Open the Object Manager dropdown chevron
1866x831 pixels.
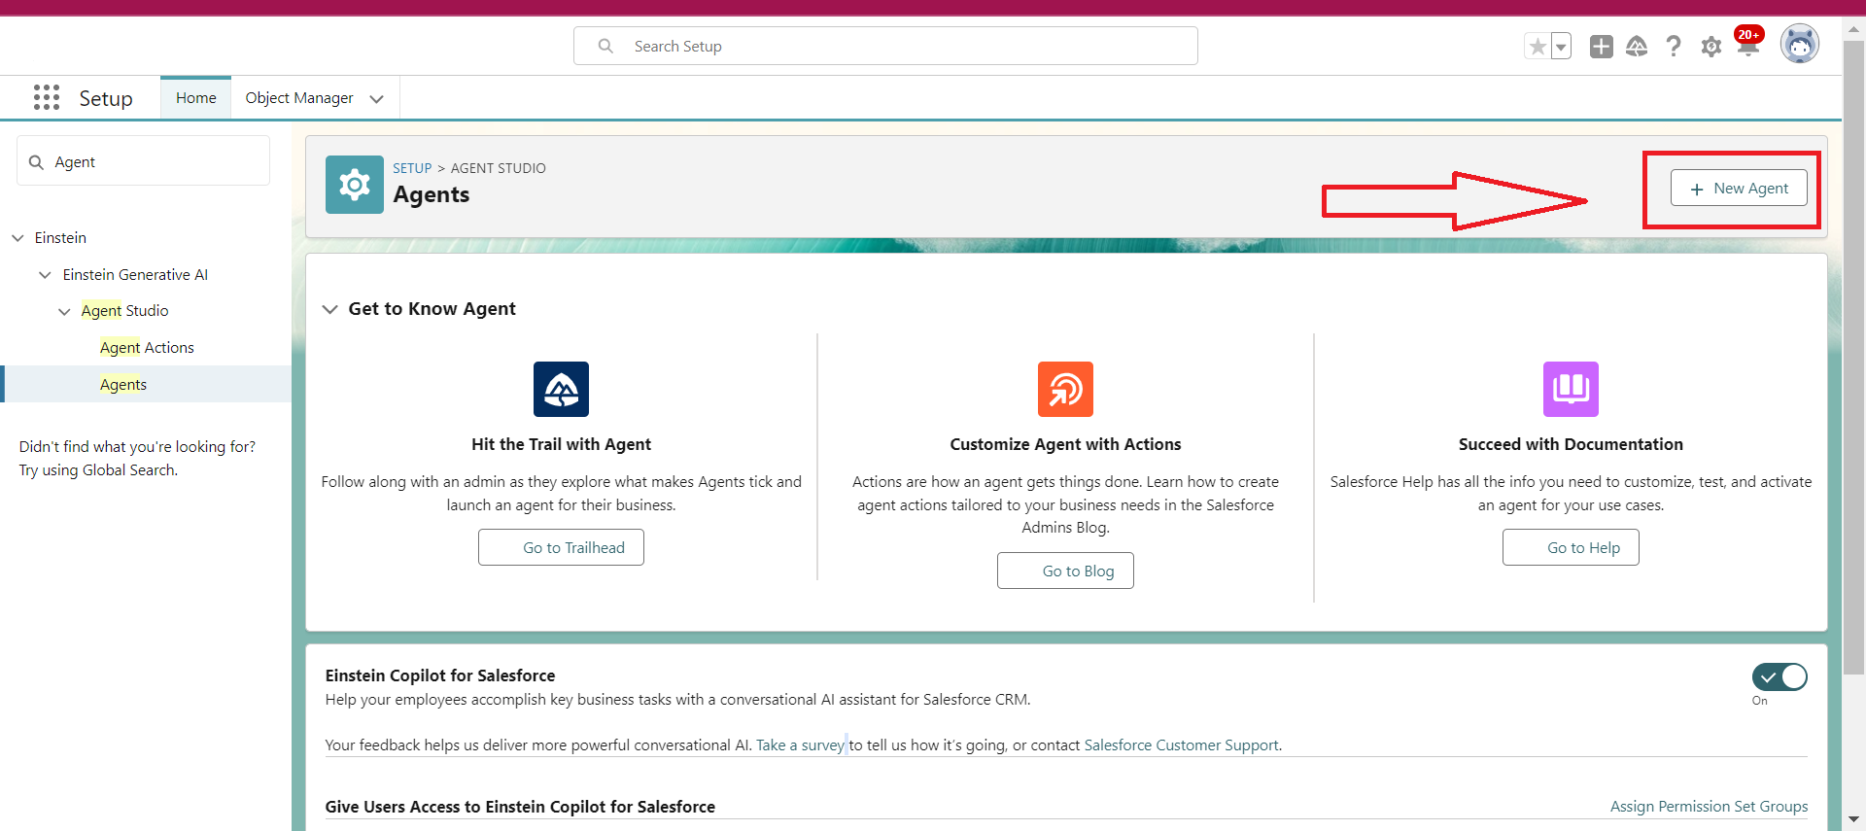pos(377,99)
